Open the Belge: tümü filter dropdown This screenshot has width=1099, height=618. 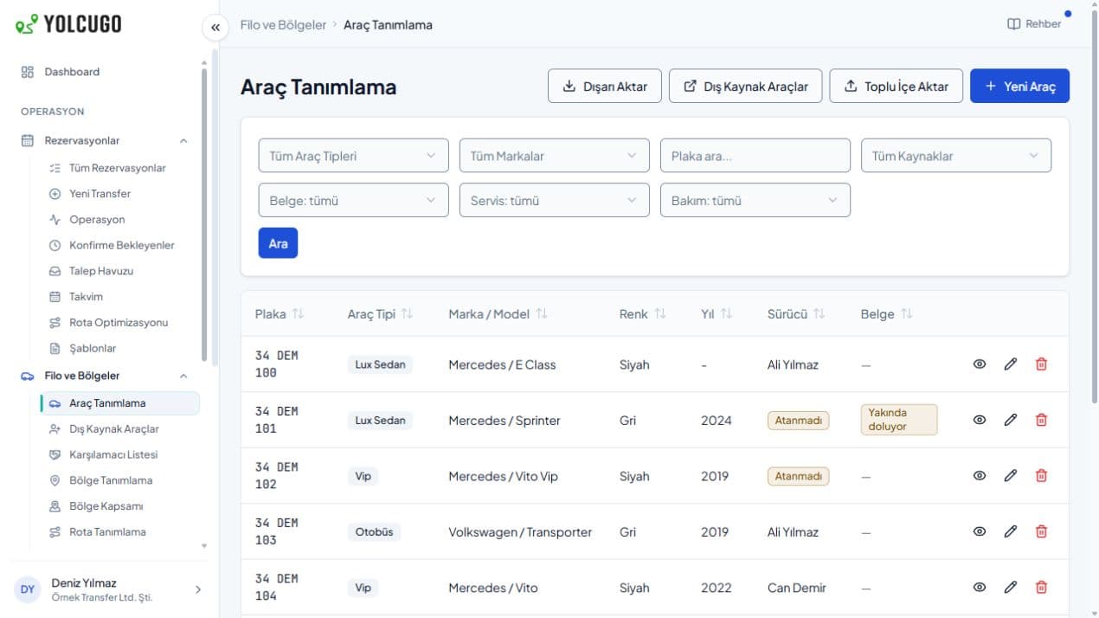[x=353, y=200]
